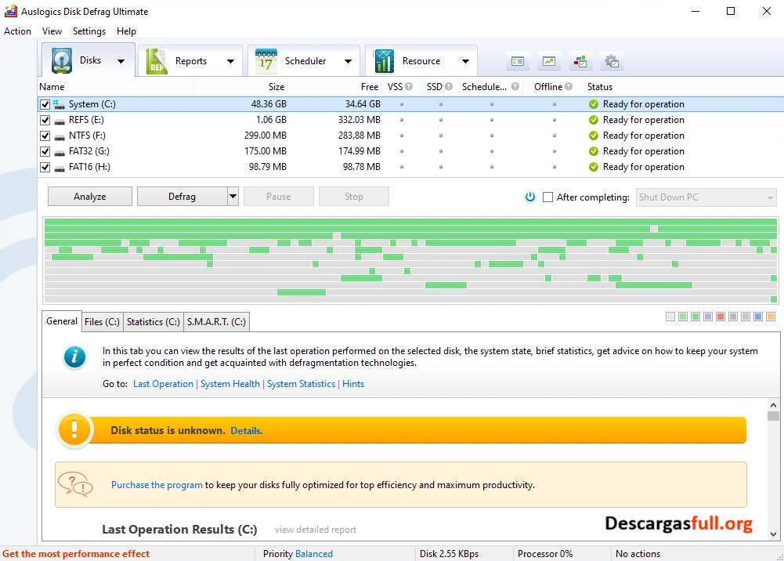Open the settings gear toolbar icon
The width and height of the screenshot is (784, 561).
tap(612, 60)
